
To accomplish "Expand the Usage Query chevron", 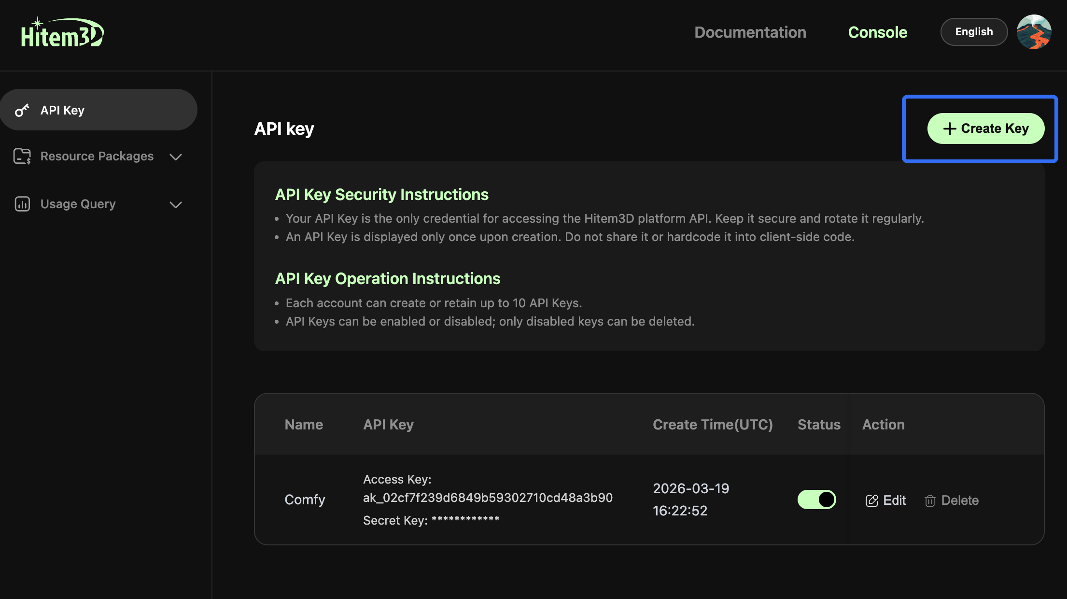I will pyautogui.click(x=176, y=204).
